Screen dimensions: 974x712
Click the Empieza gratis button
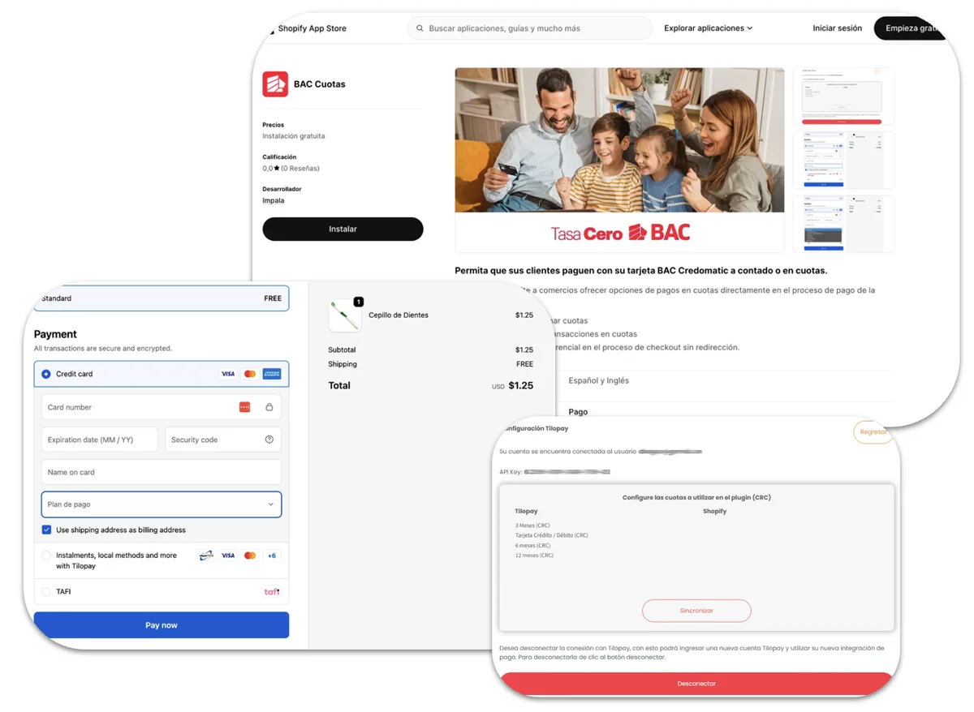[910, 28]
